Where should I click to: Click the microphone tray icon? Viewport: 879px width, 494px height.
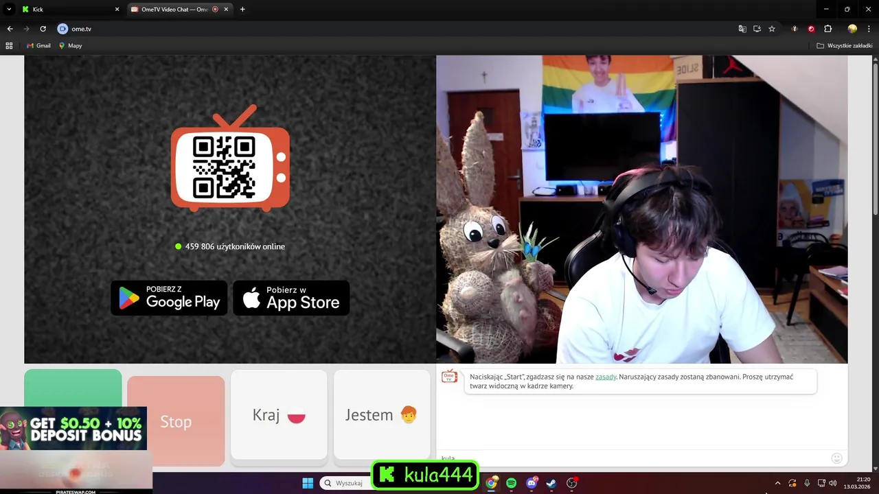click(808, 483)
